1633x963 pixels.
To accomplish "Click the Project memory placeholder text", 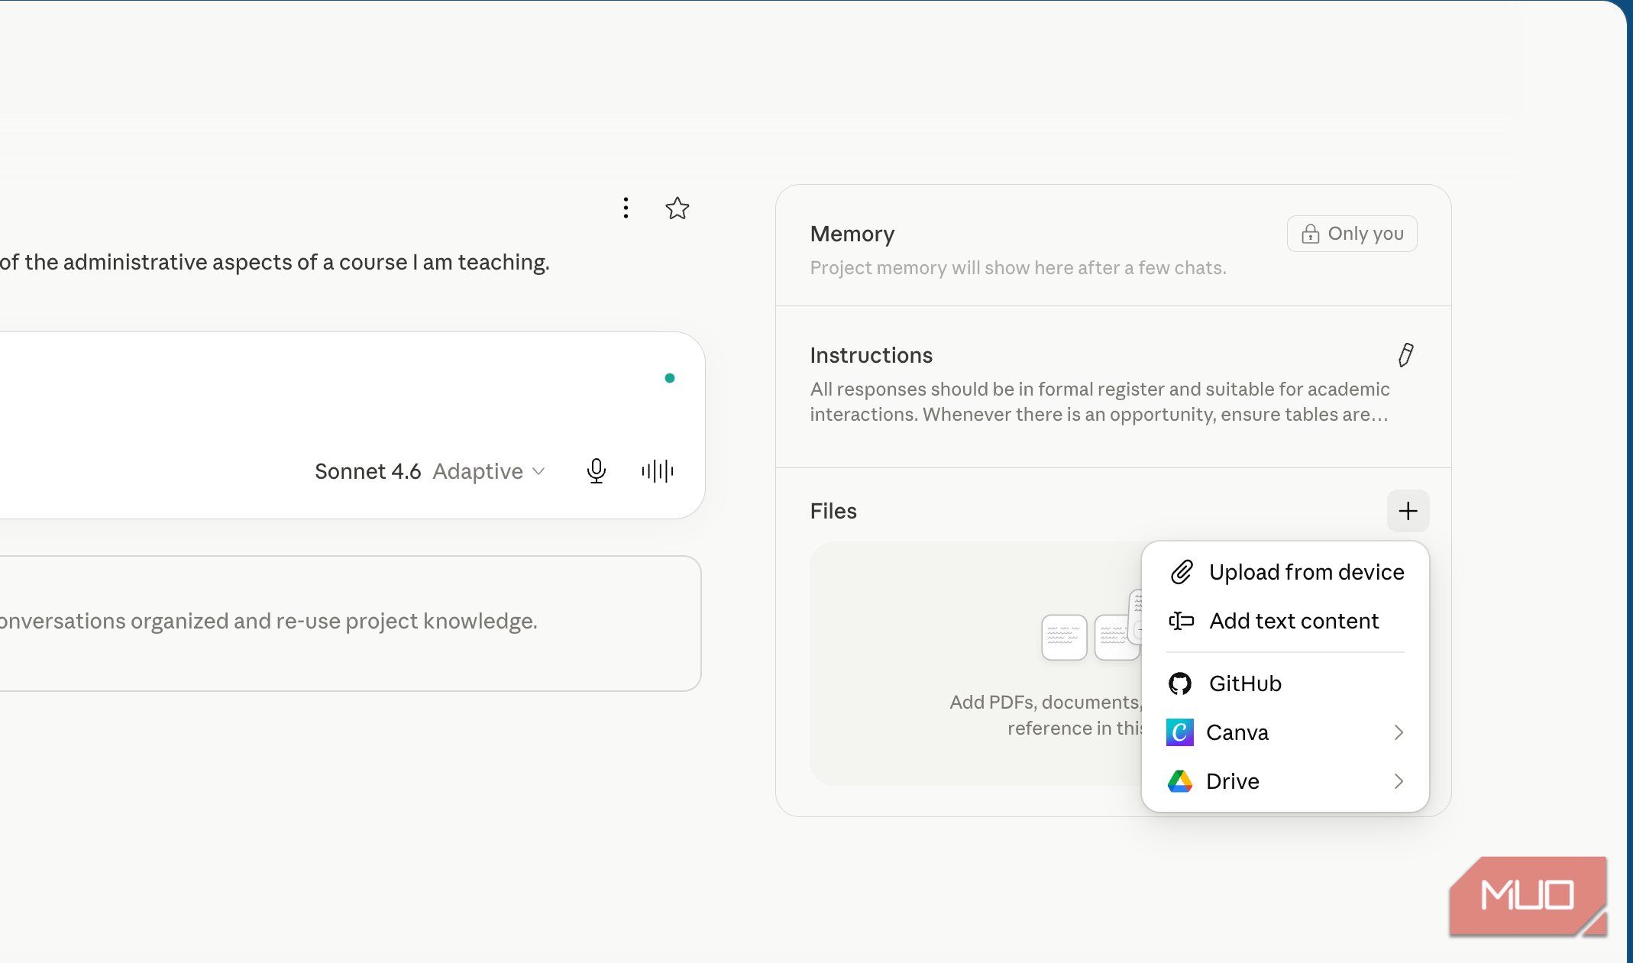I will click(1018, 268).
